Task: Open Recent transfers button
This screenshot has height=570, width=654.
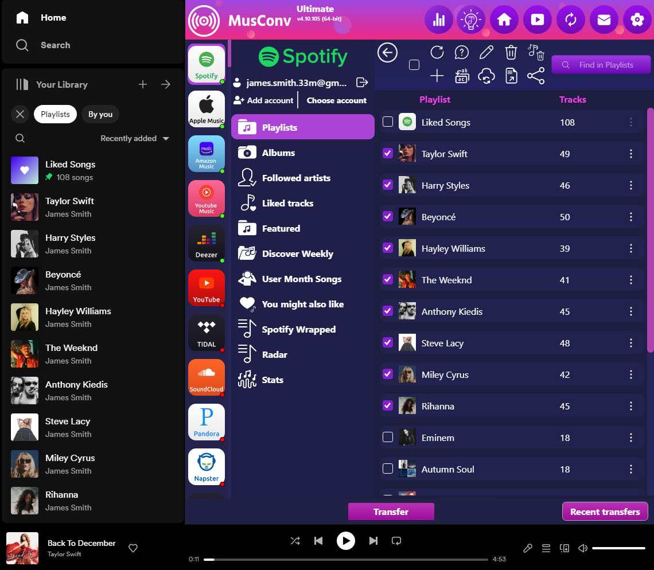Action: point(605,512)
